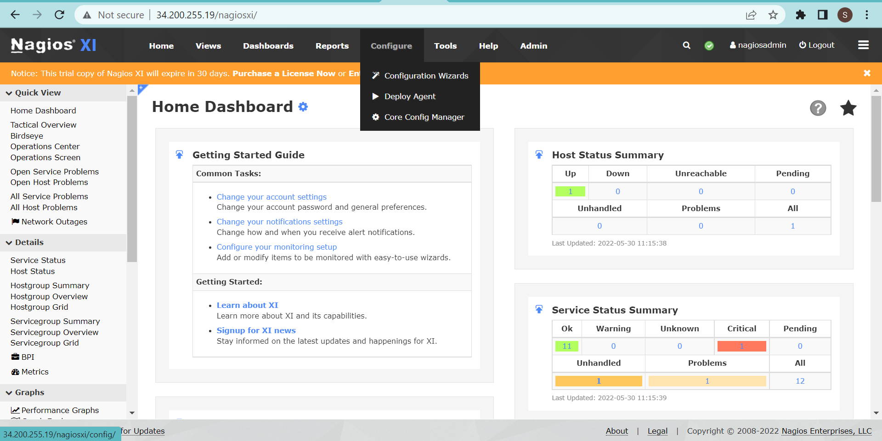Click the sidebar scrollbar down arrow
882x441 pixels.
pyautogui.click(x=132, y=413)
